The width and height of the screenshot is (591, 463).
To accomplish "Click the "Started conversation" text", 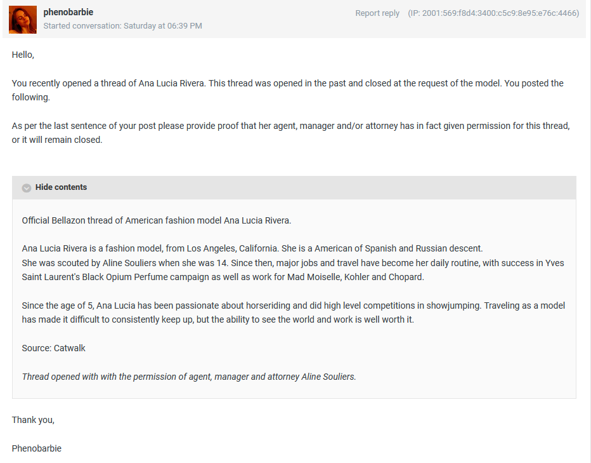I will [82, 26].
